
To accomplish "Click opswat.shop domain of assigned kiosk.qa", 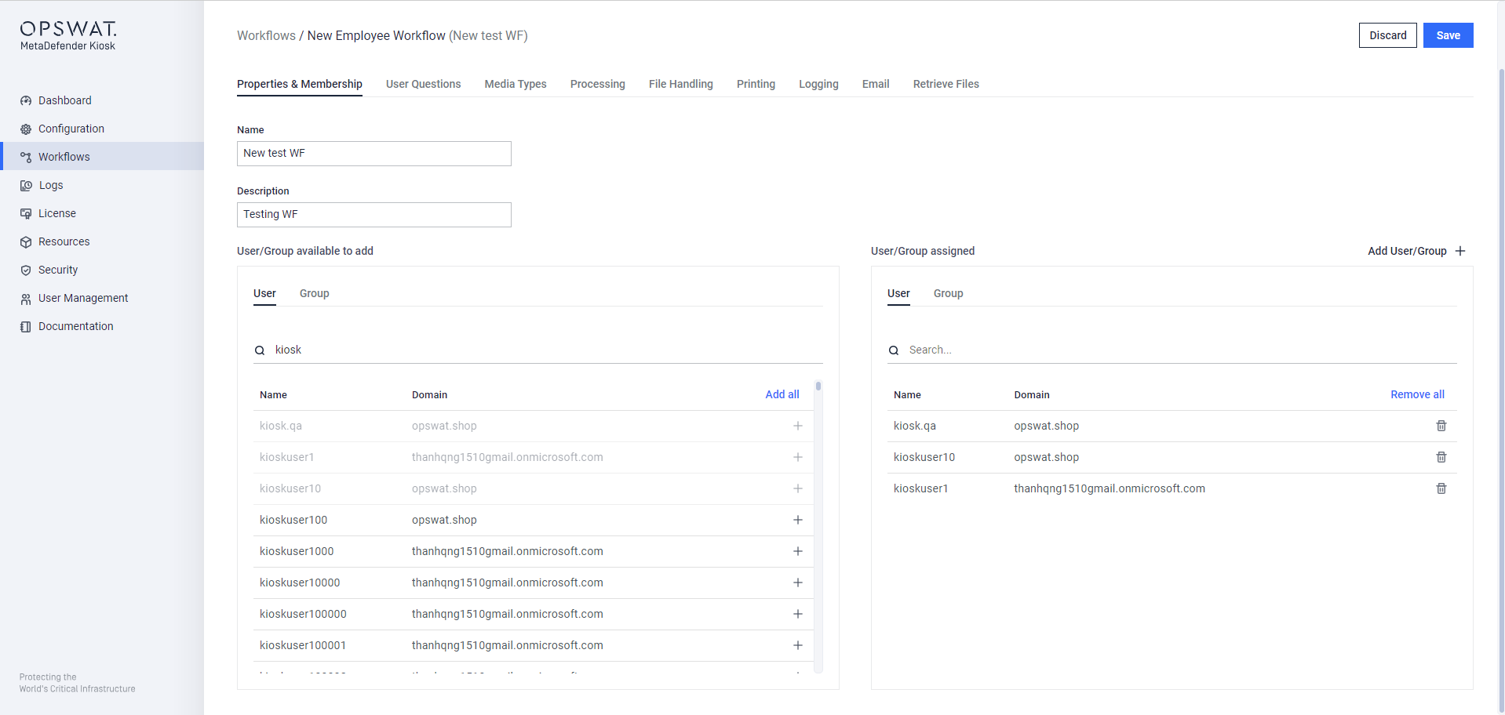I will [x=1046, y=426].
